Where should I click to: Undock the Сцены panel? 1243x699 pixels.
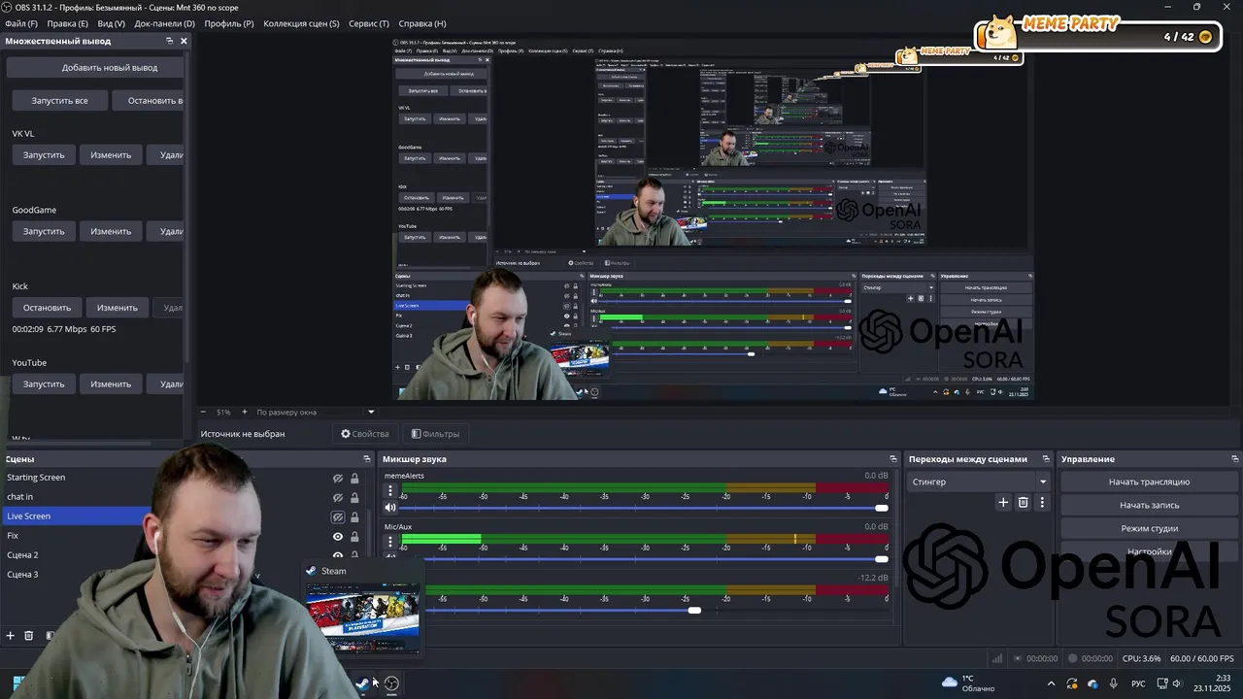click(x=367, y=459)
